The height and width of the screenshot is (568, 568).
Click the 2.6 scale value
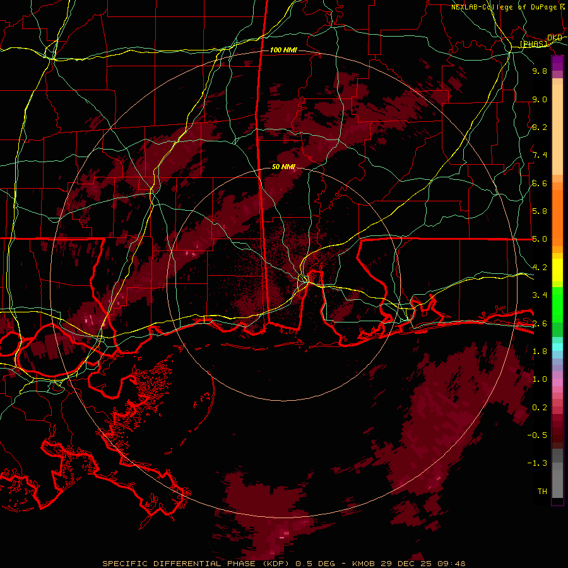540,324
